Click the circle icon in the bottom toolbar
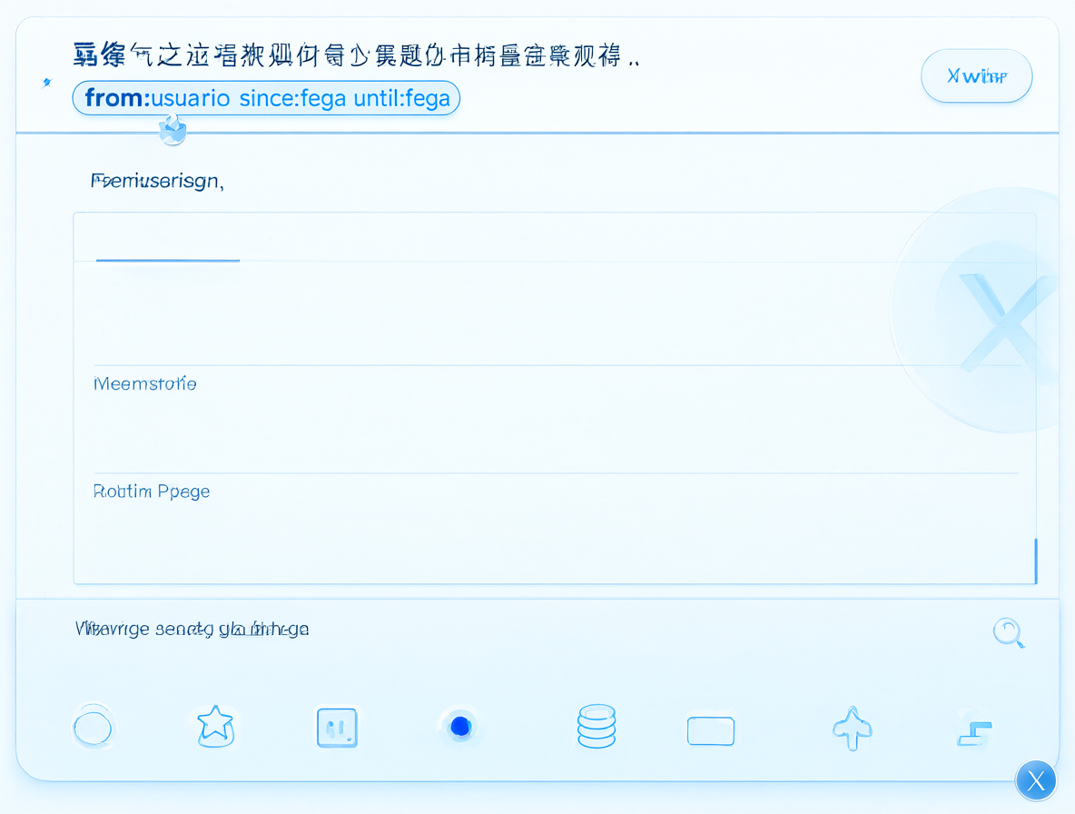Image resolution: width=1075 pixels, height=814 pixels. point(94,728)
